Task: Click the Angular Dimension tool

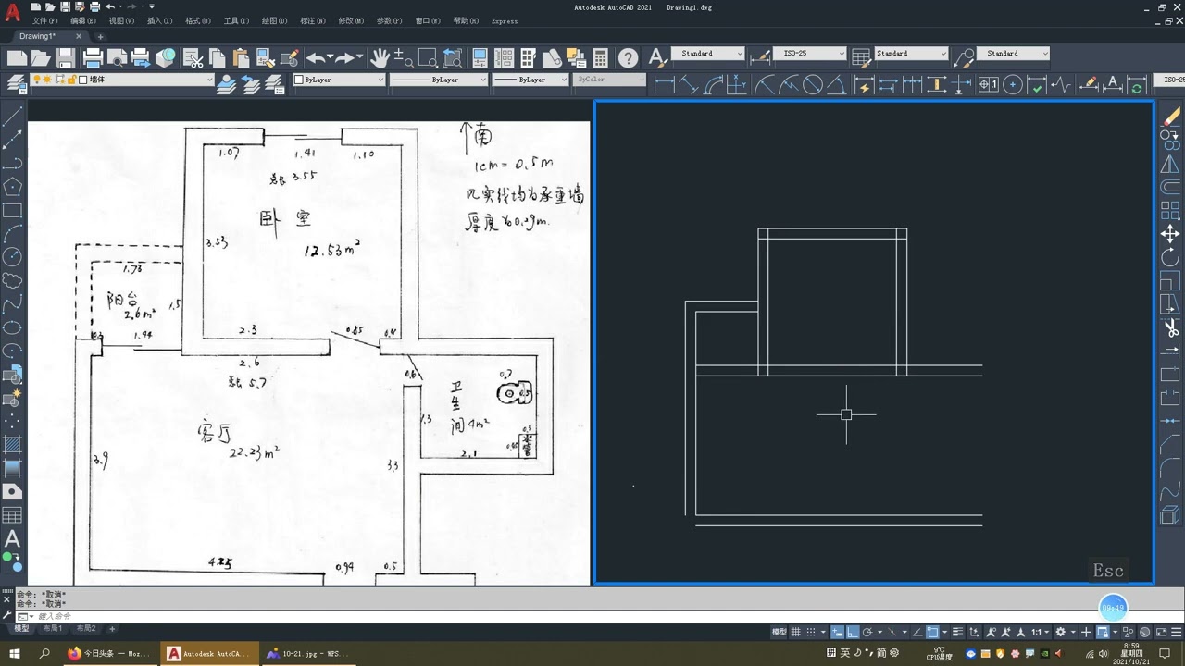Action: pyautogui.click(x=837, y=85)
